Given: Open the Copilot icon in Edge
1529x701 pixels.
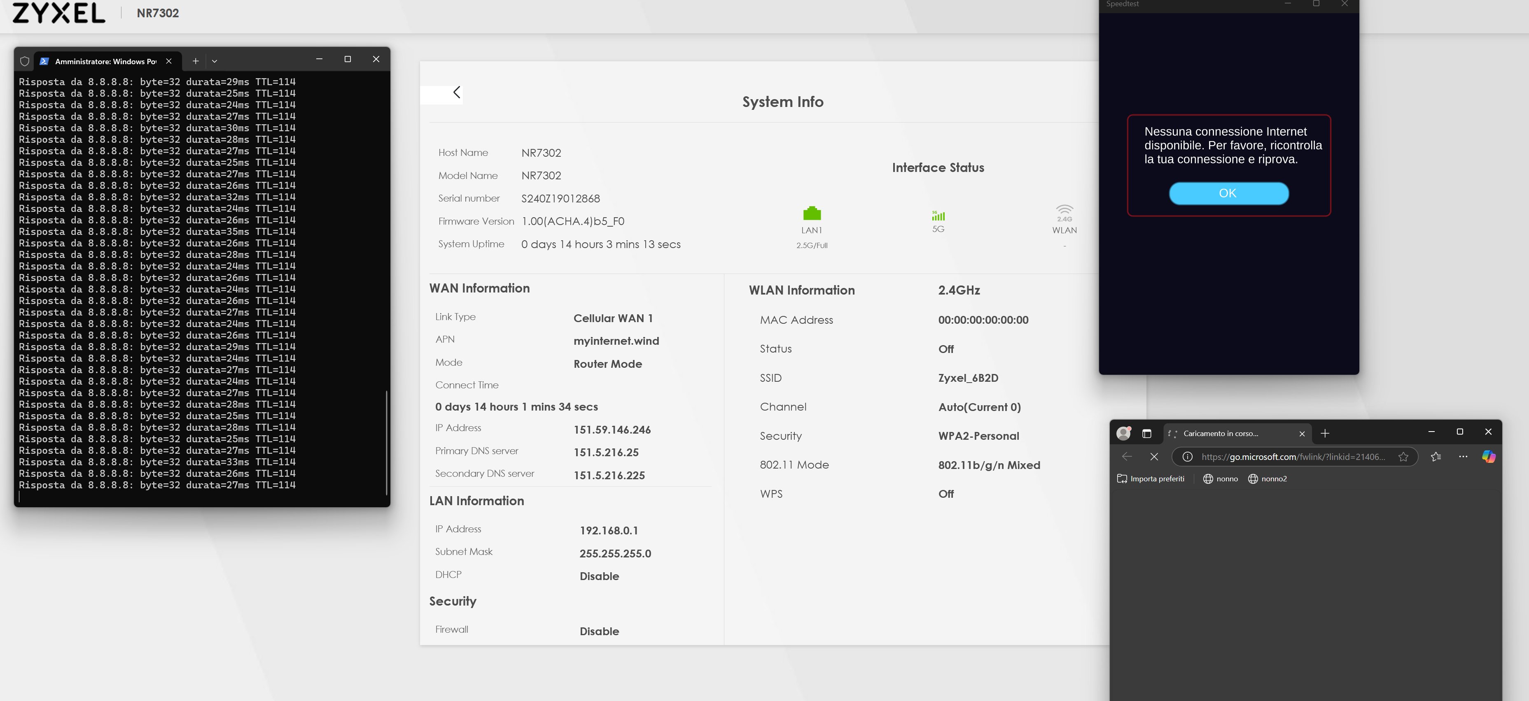Looking at the screenshot, I should (x=1488, y=457).
